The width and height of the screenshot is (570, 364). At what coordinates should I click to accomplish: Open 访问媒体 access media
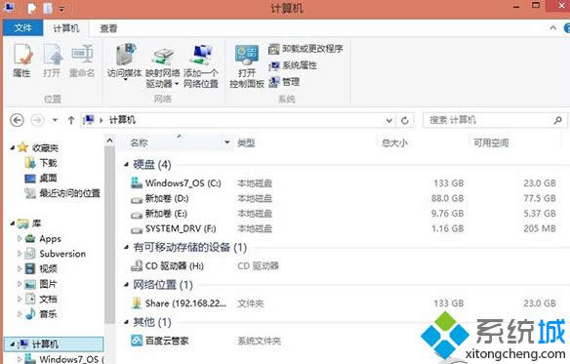(x=125, y=61)
